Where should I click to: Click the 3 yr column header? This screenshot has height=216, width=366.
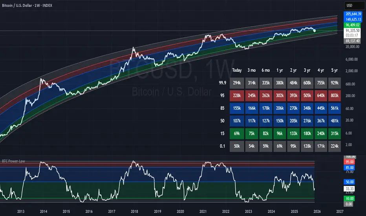click(307, 70)
